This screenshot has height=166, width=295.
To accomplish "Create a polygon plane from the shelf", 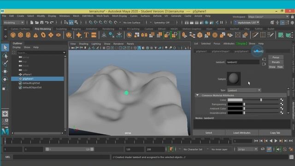I will click(51, 35).
